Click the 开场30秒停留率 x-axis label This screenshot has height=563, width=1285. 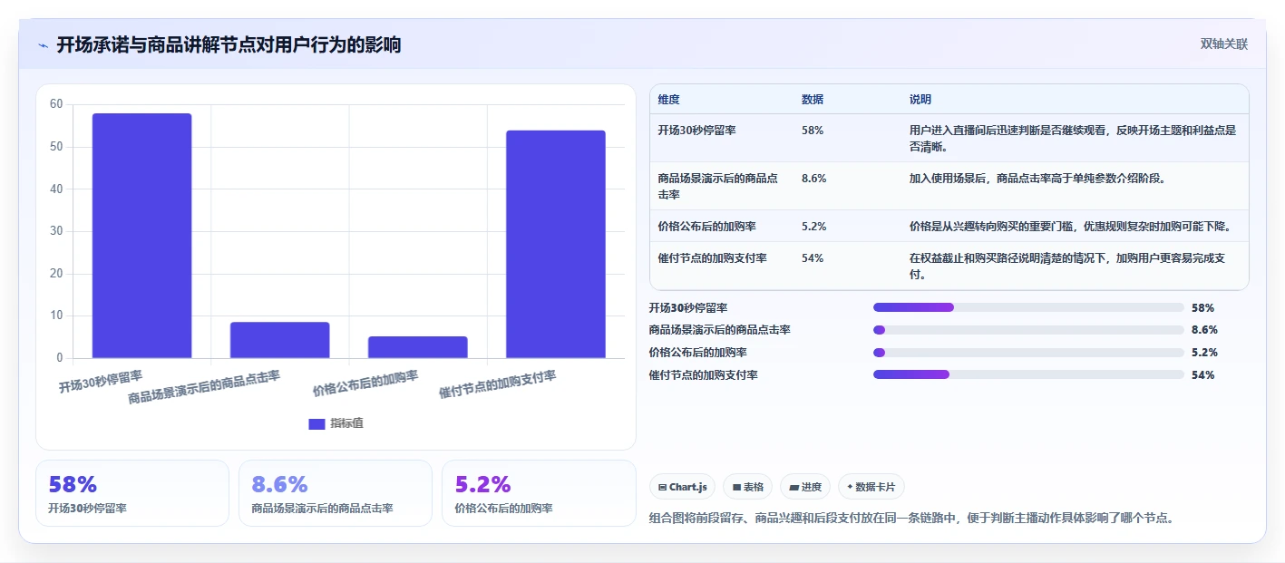click(101, 381)
